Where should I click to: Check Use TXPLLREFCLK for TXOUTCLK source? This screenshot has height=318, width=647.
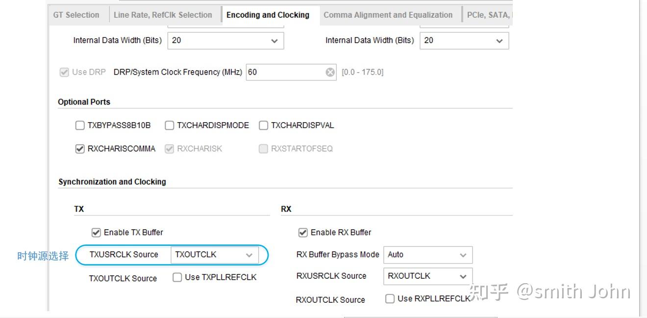click(x=177, y=278)
